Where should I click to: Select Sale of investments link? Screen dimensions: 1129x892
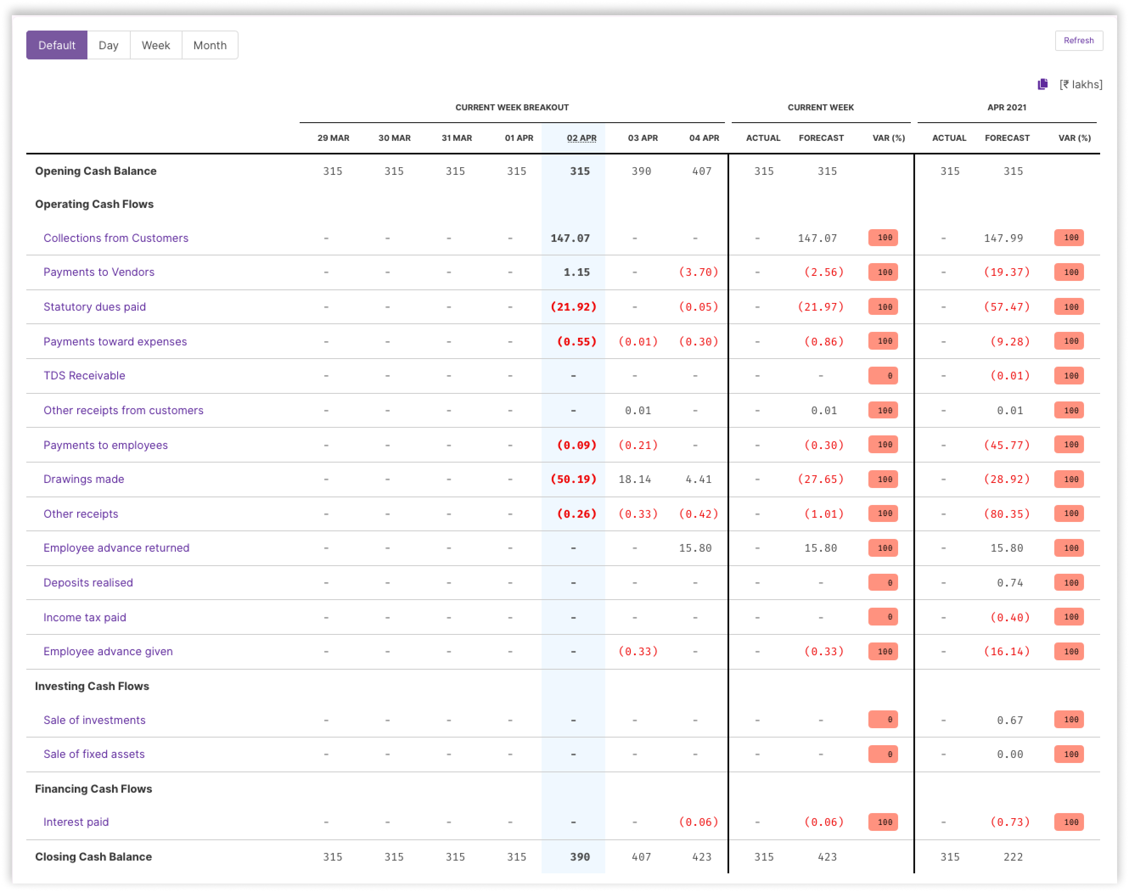click(95, 720)
